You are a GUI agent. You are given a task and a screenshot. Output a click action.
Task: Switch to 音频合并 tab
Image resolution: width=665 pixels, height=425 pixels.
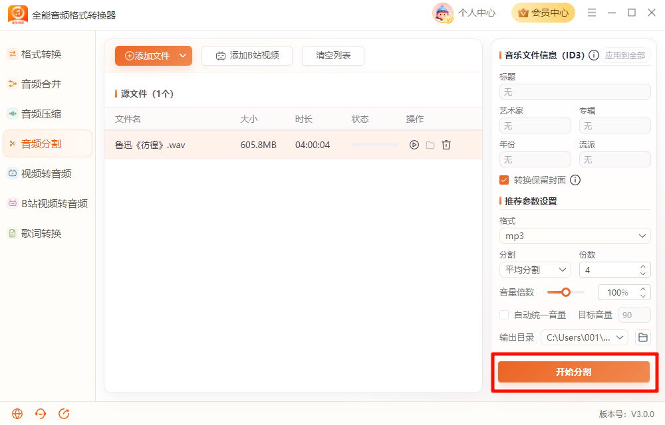tap(47, 84)
